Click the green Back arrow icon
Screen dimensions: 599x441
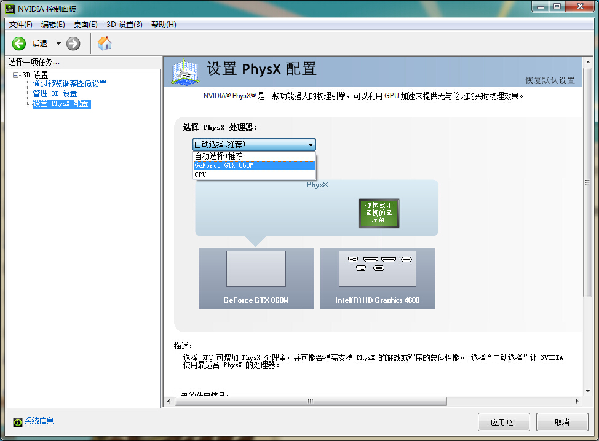pos(18,44)
